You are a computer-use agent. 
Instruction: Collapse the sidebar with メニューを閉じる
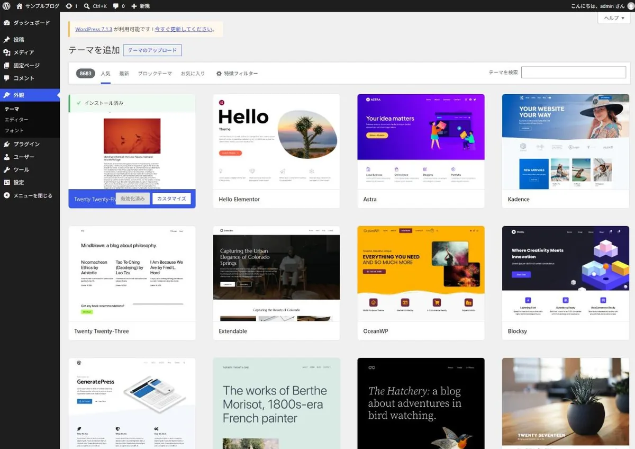click(30, 195)
